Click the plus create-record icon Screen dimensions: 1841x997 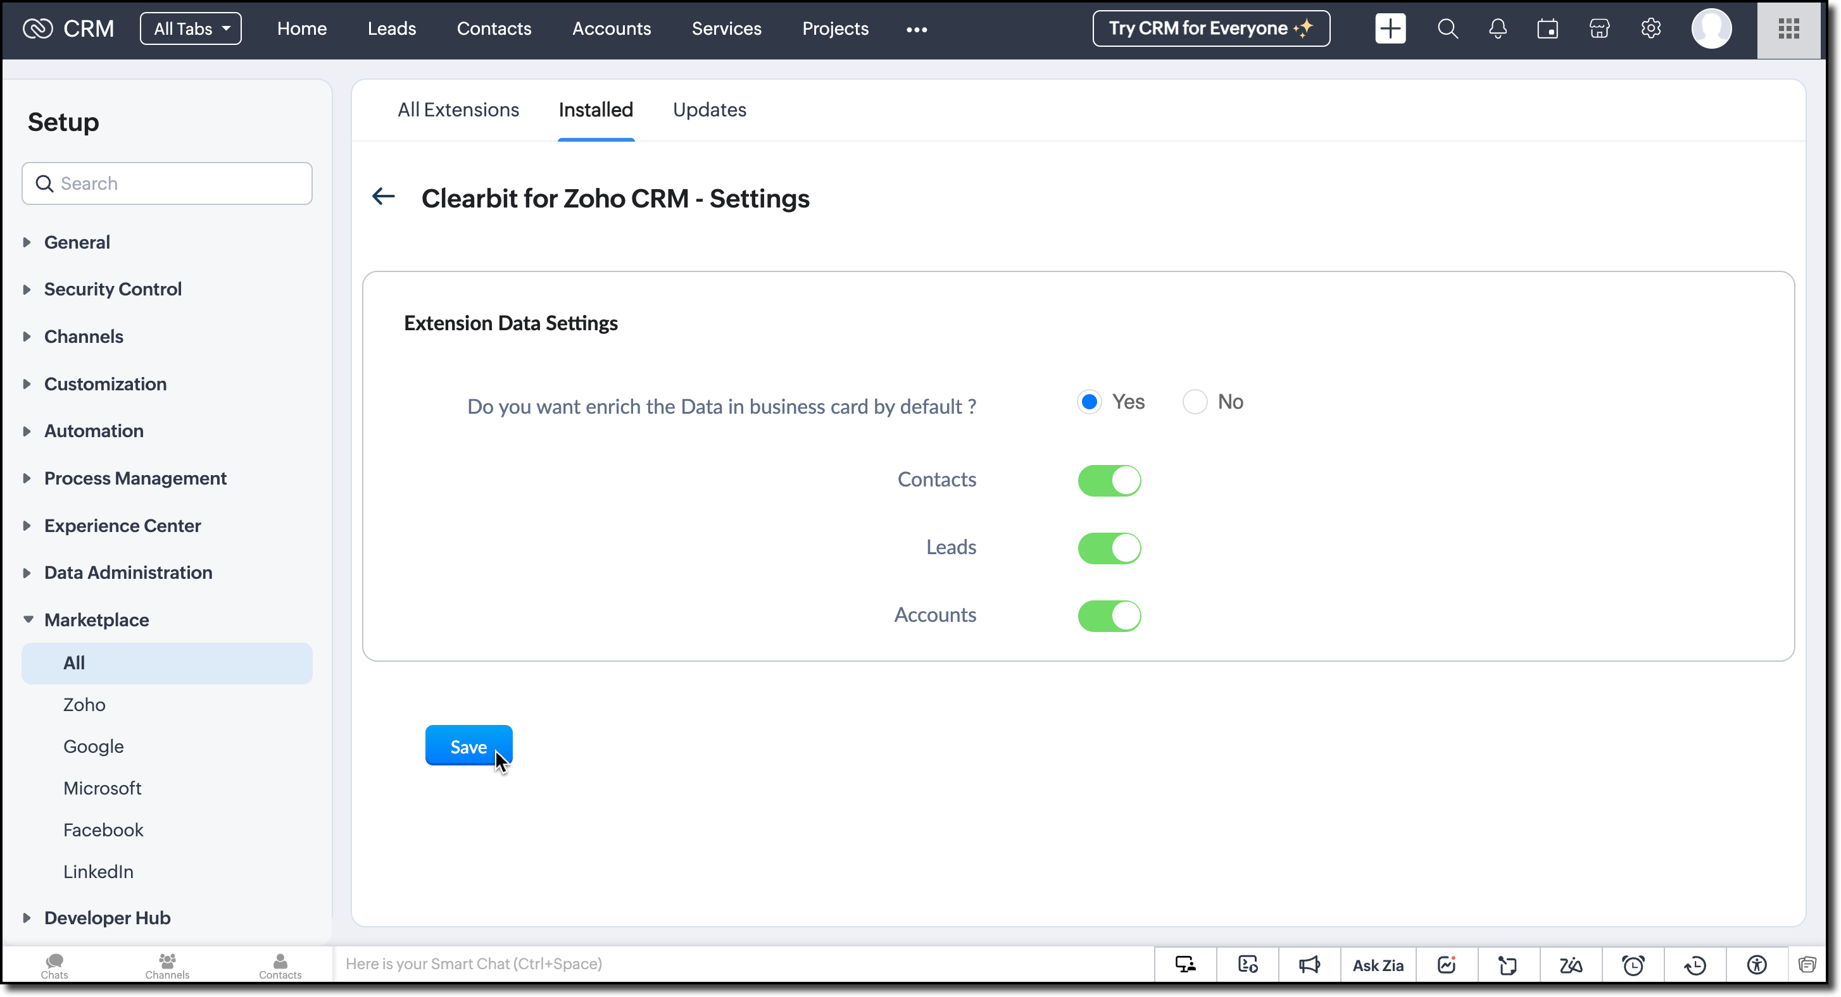pyautogui.click(x=1390, y=28)
